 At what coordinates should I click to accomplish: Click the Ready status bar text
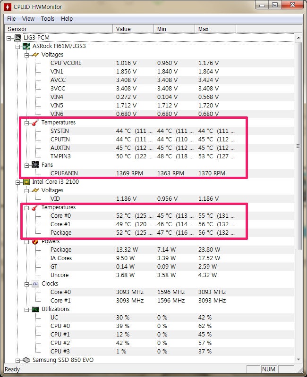click(x=12, y=369)
